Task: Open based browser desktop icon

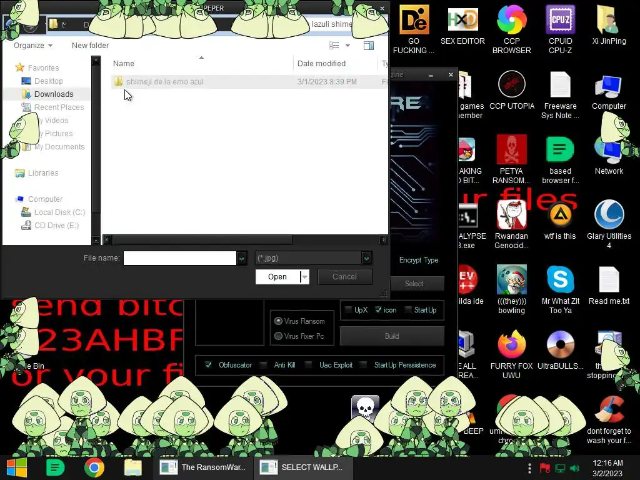Action: 560,159
